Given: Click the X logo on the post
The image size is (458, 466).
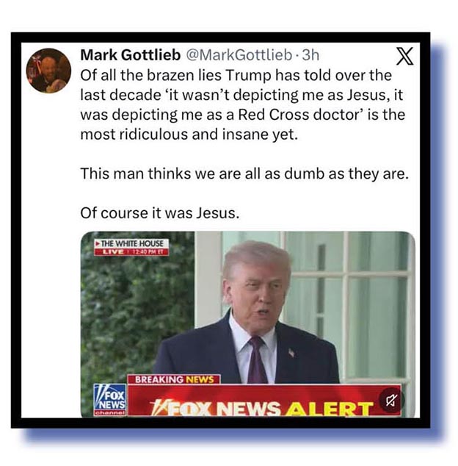Looking at the screenshot, I should coord(404,56).
